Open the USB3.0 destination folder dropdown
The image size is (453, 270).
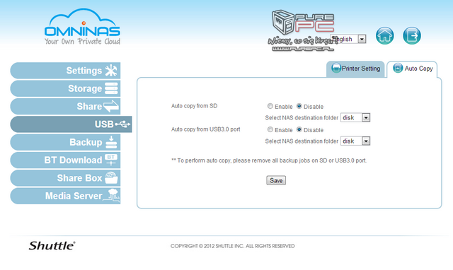point(355,141)
